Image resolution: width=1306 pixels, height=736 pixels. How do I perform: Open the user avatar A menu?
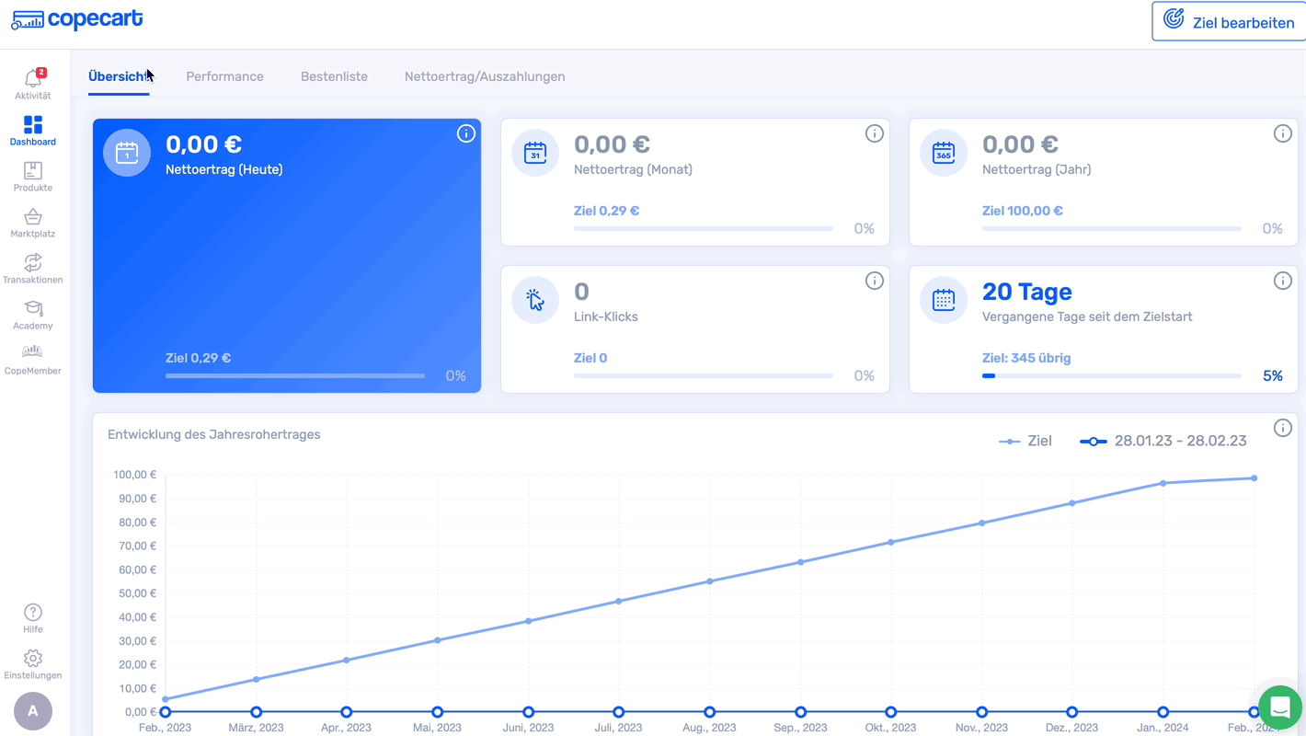(33, 710)
